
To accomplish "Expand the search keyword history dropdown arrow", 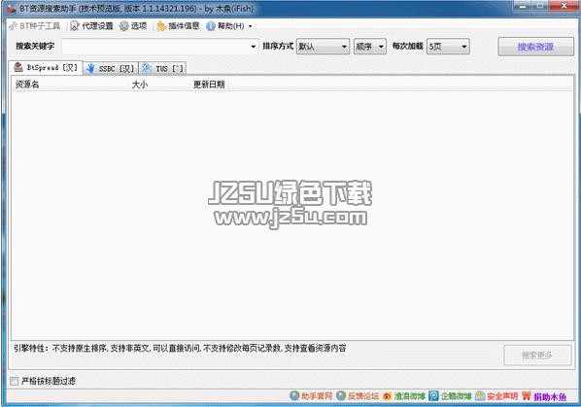I will 253,47.
